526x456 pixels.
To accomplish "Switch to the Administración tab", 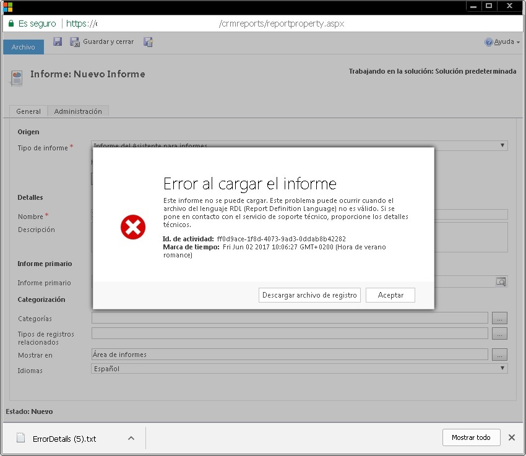I will click(78, 111).
